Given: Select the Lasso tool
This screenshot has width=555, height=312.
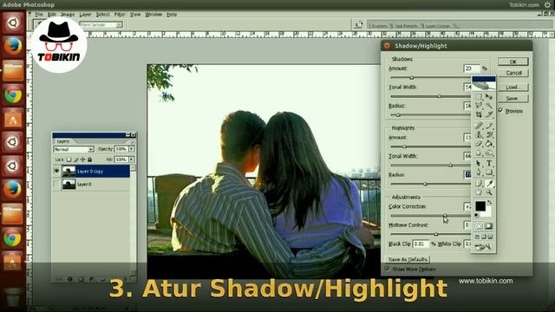Looking at the screenshot, I should point(479,106).
